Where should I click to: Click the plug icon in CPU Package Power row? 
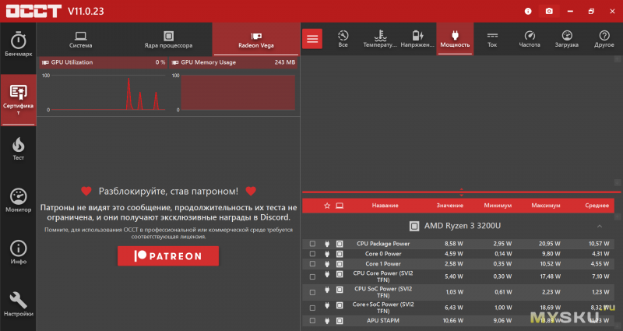tap(327, 244)
